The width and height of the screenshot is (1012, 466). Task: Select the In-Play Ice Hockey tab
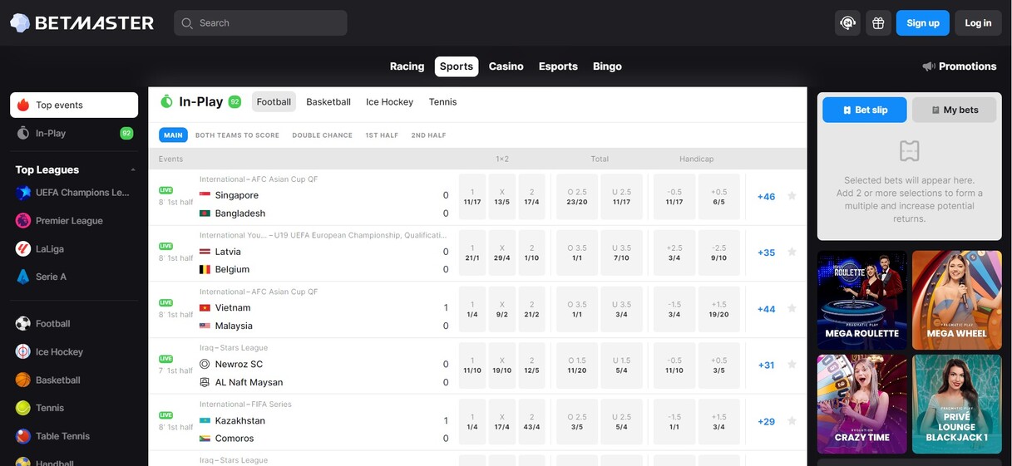(x=389, y=102)
